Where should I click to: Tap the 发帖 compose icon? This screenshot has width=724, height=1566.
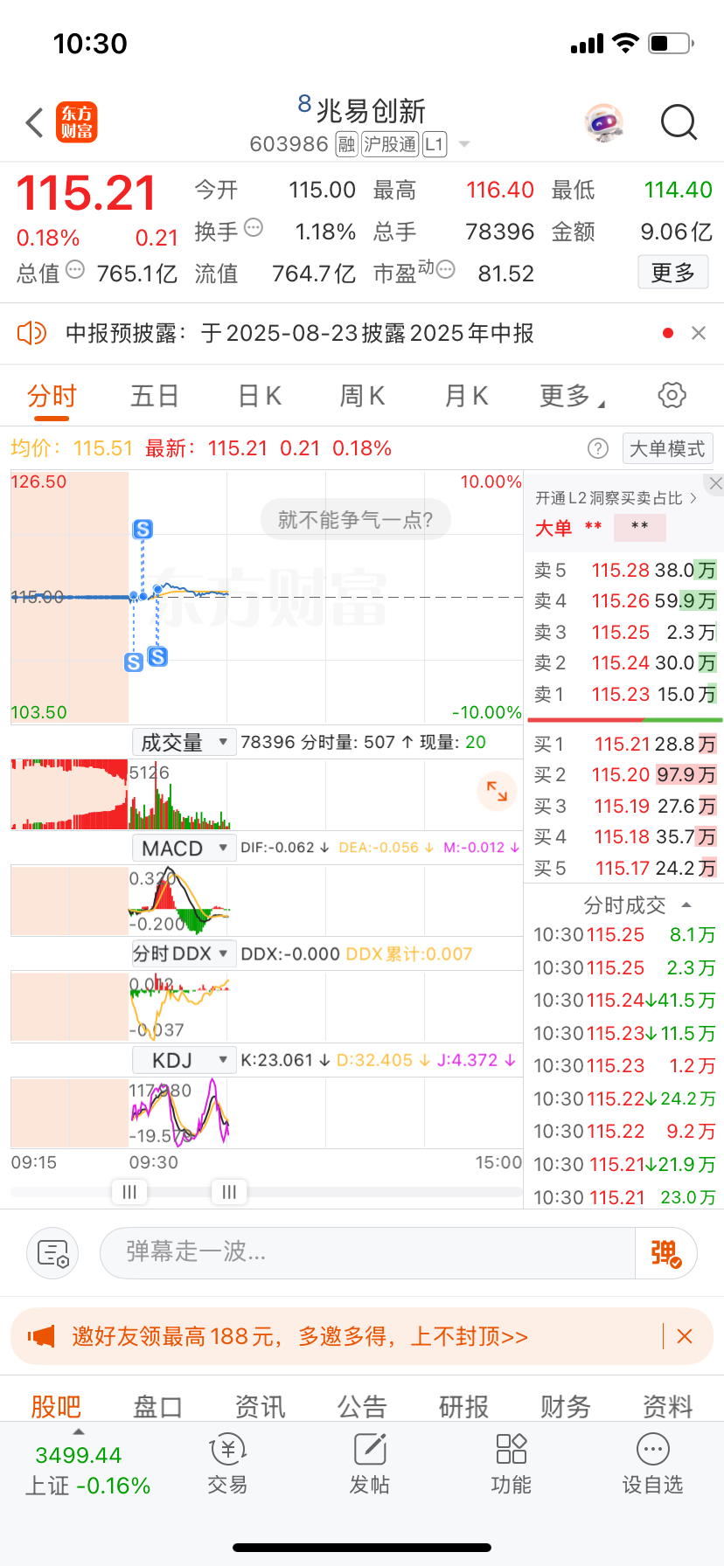point(370,1450)
